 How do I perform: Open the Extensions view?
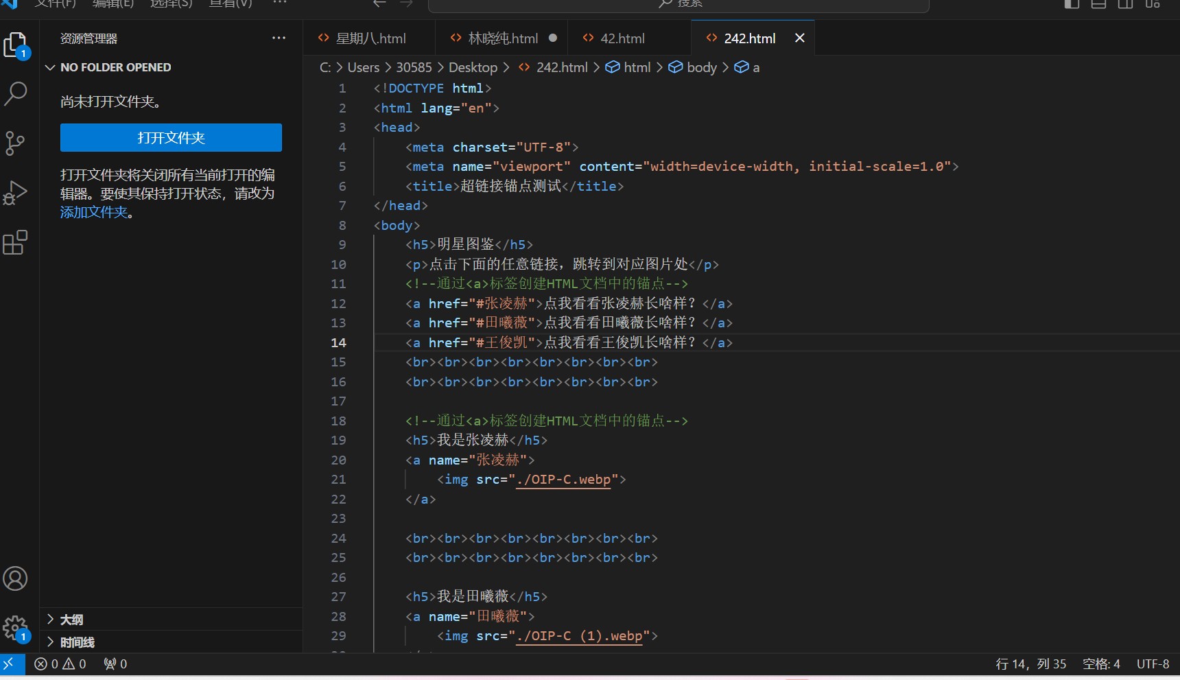click(x=15, y=242)
